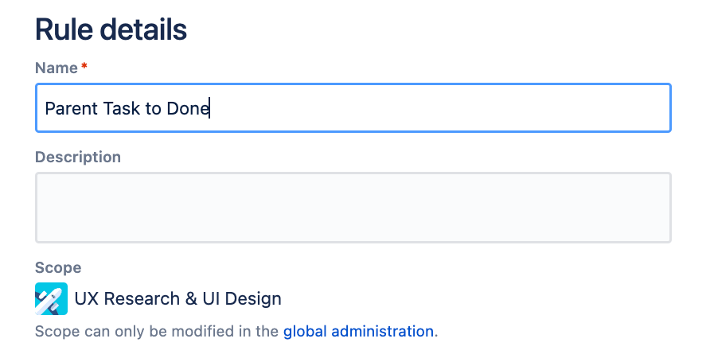This screenshot has width=710, height=358.
Task: Click inside the empty Description text area
Action: coord(353,208)
